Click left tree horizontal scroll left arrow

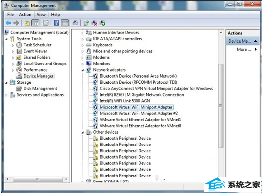coord(7,179)
